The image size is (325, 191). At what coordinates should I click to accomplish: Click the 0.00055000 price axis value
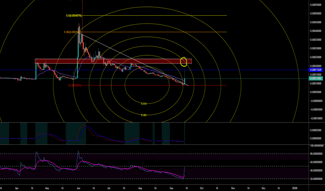[x=316, y=5]
